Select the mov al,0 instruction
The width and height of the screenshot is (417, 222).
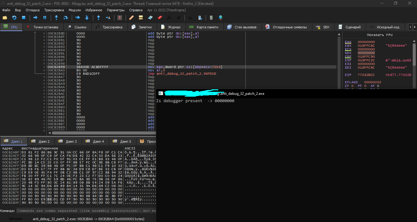click(156, 70)
